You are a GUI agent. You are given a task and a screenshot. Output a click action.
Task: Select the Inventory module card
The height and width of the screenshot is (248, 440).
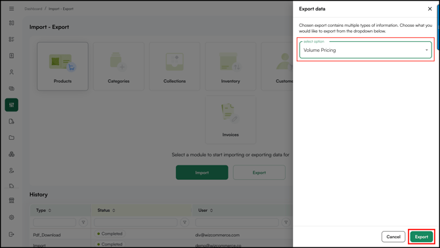[231, 66]
